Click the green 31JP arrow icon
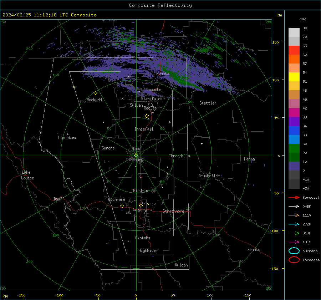 pos(294,233)
